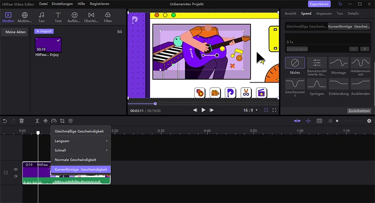
Task: Switch to the Details tab
Action: [353, 14]
